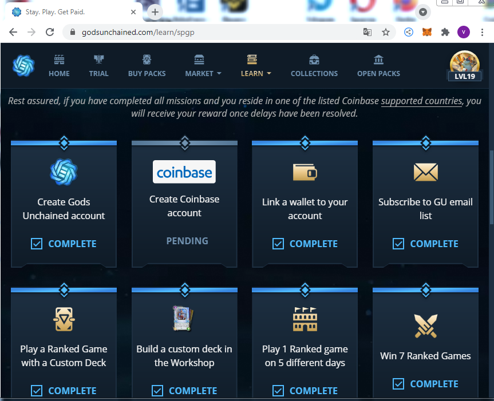Select Link a wallet to your account text
The image size is (494, 401).
(x=305, y=209)
